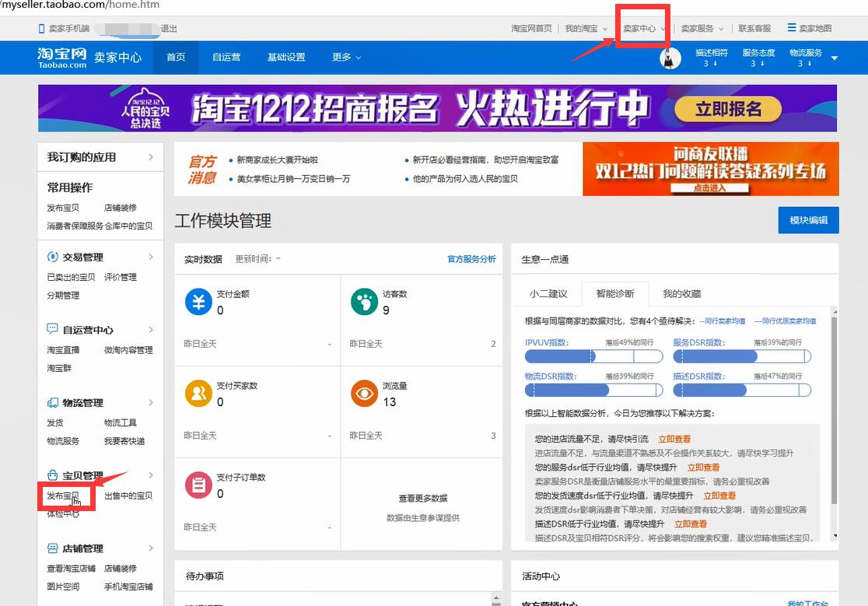
Task: Click the Taobao logo
Action: click(62, 58)
